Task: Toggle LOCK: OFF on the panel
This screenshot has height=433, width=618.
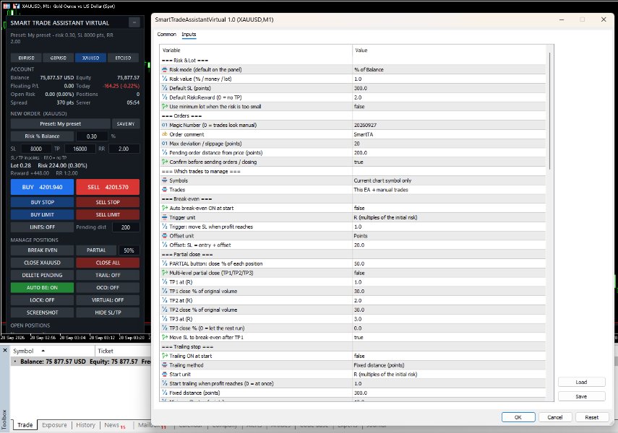Action: point(42,300)
